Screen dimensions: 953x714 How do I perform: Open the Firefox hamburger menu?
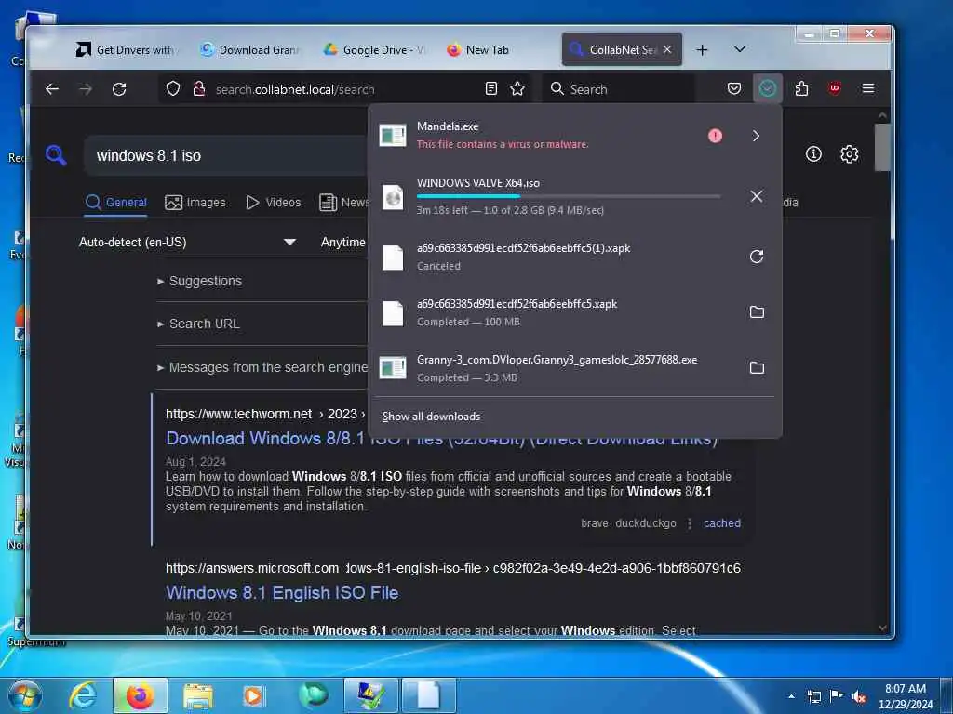(868, 88)
